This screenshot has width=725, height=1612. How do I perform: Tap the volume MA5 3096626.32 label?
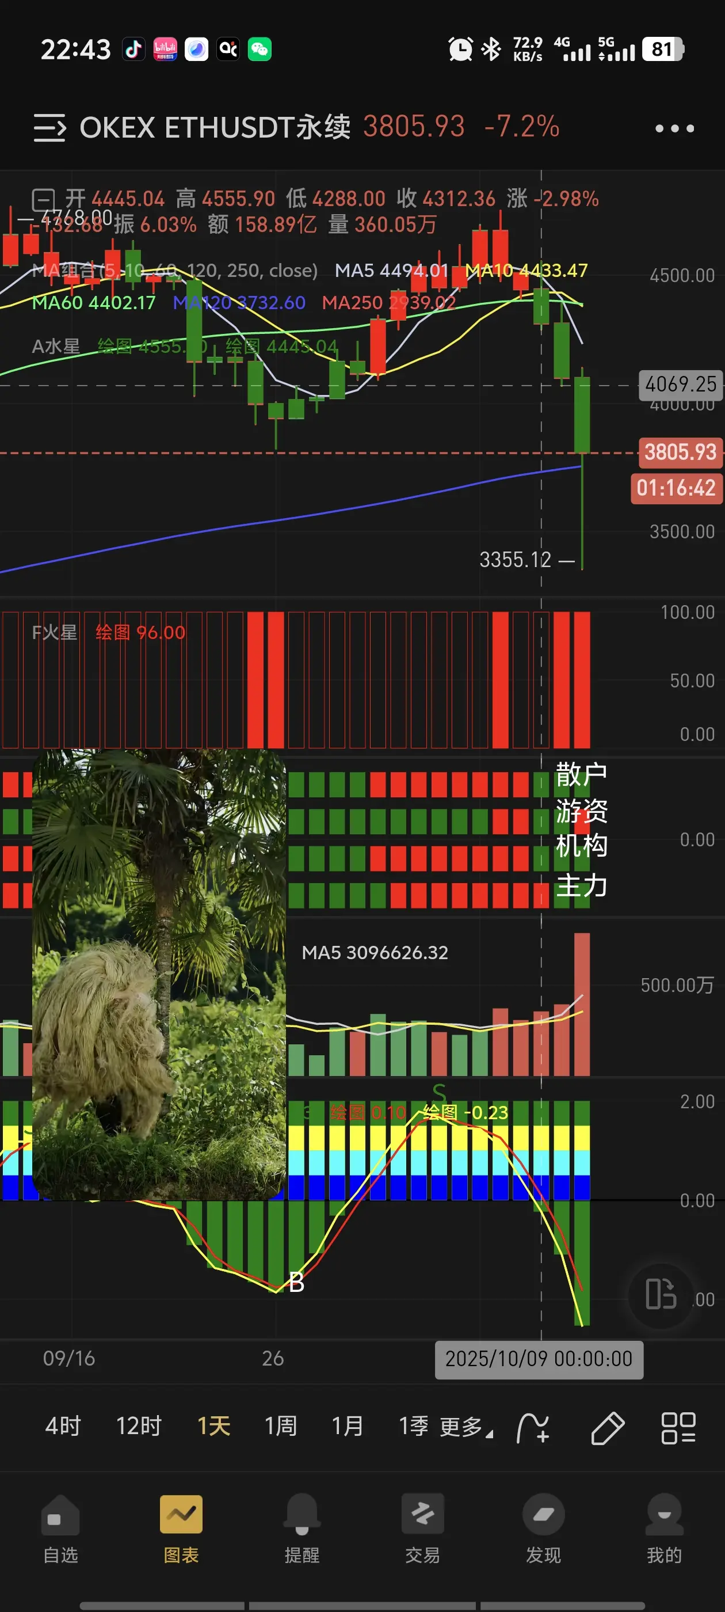tap(375, 952)
